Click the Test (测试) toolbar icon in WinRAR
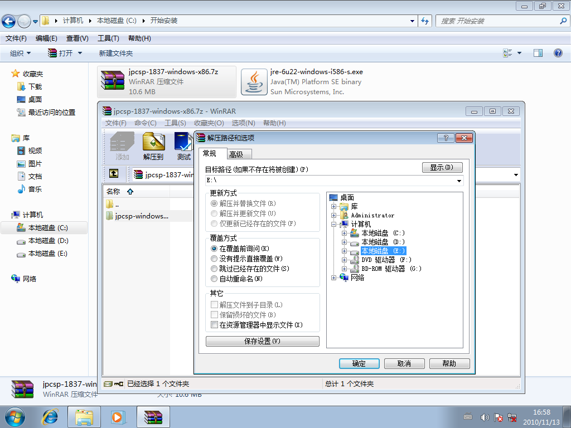 tap(183, 147)
